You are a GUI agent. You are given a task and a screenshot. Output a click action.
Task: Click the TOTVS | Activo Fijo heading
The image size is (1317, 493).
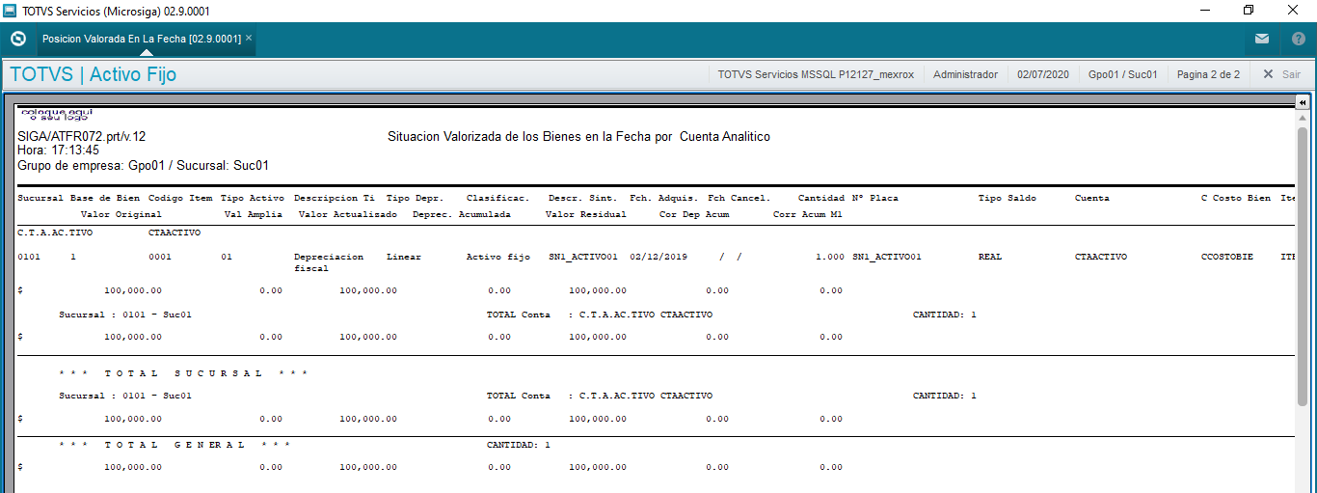point(94,74)
